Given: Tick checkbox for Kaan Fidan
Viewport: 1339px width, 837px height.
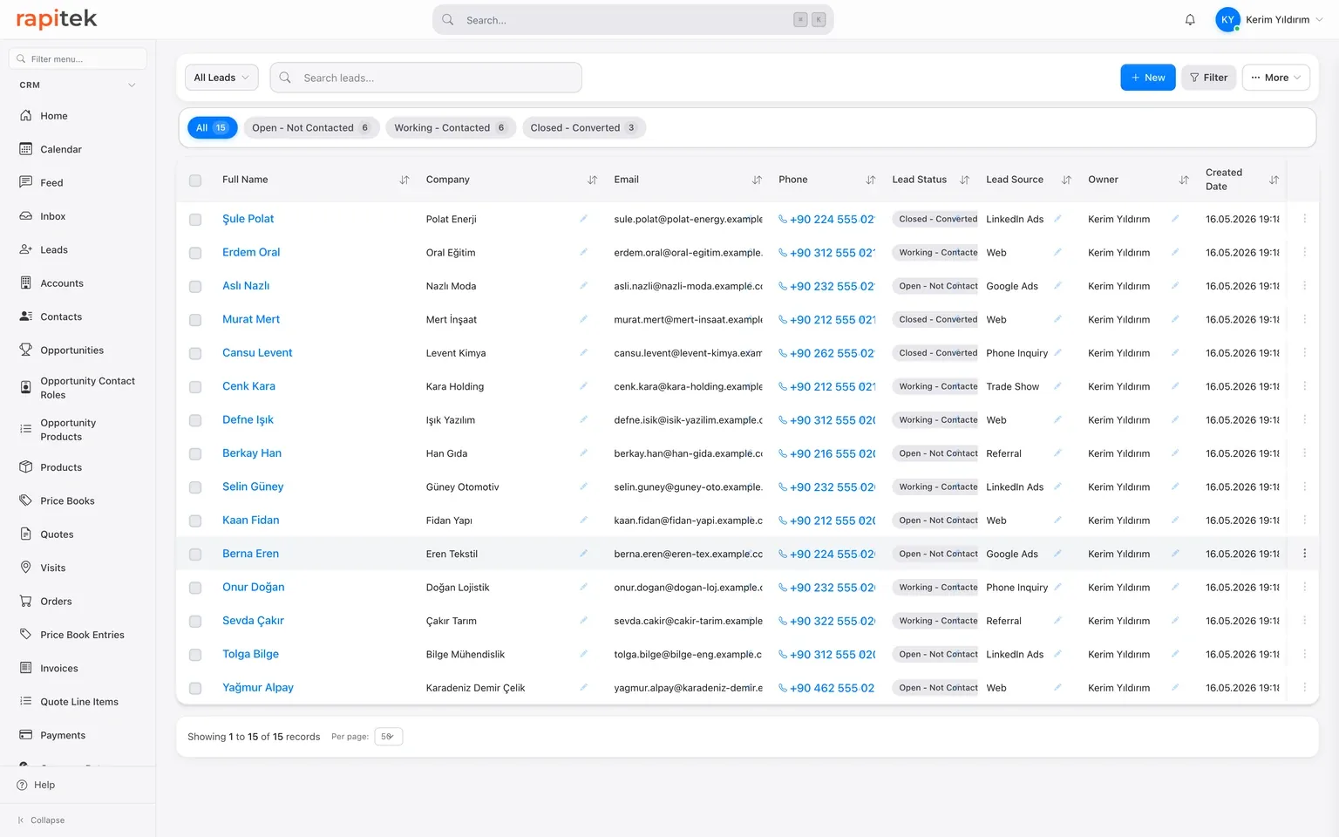Looking at the screenshot, I should 195,521.
